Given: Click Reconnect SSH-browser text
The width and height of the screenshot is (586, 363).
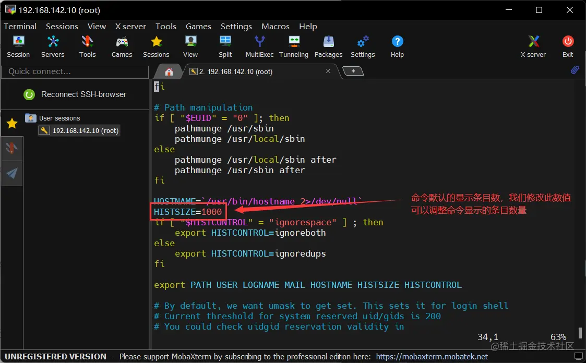Looking at the screenshot, I should click(83, 94).
